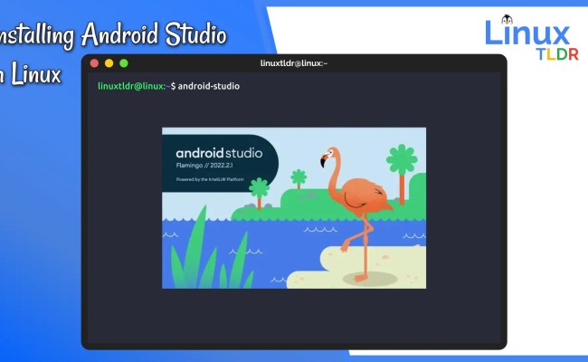The width and height of the screenshot is (588, 362).
Task: Click 'Powered by the IntelliJ Platform' text
Action: tap(210, 179)
